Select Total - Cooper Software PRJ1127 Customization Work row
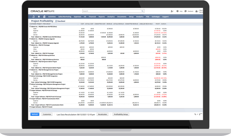Image resolution: width=231 pixels, height=136 pixels. click(x=47, y=105)
